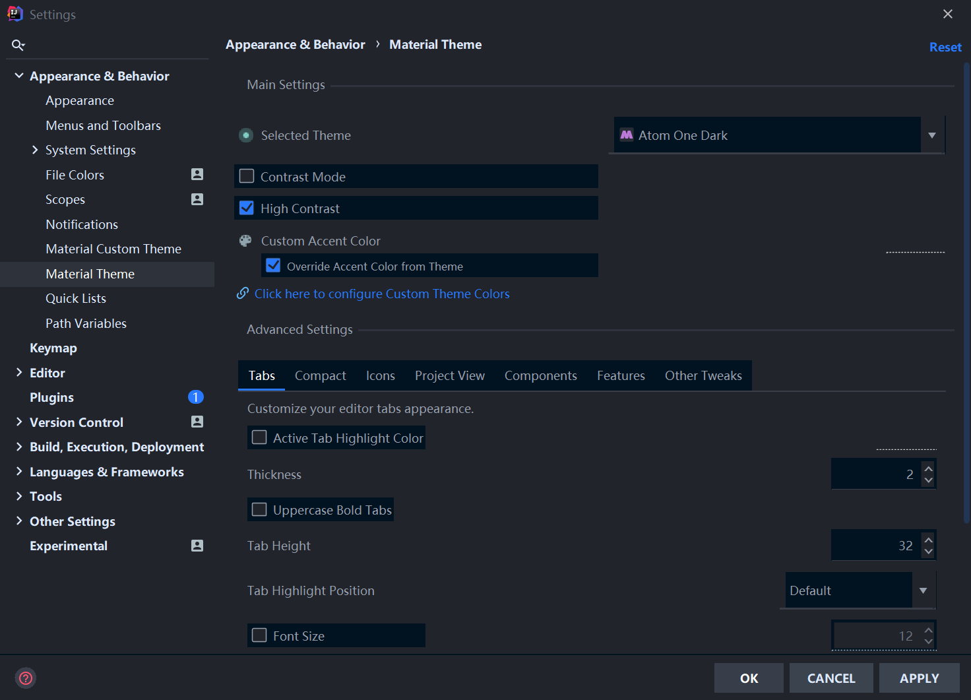971x700 pixels.
Task: Open Custom Theme Colors configuration link
Action: tap(382, 294)
